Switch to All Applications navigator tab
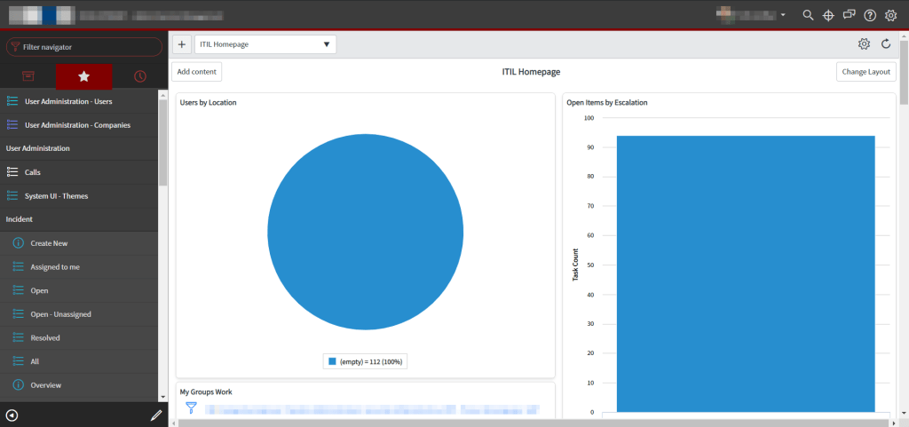 28,77
